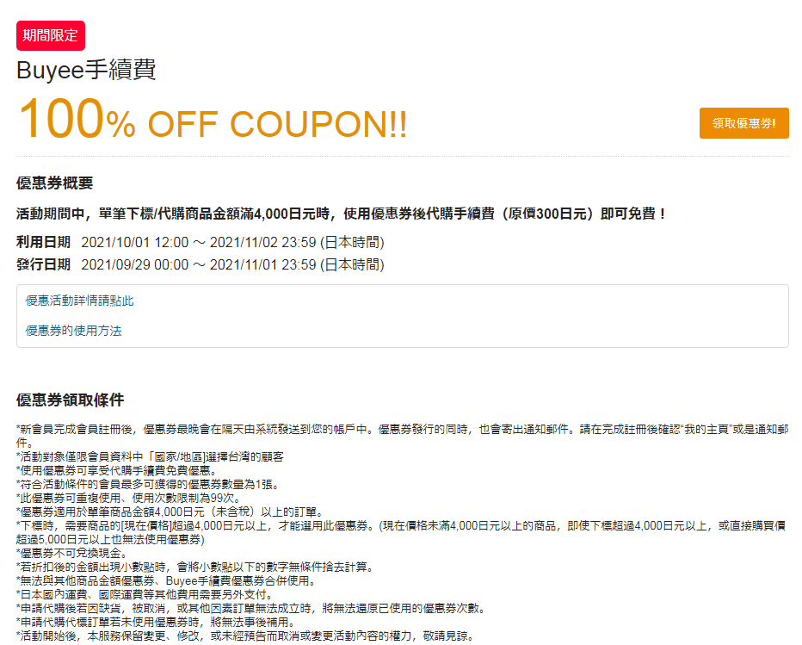Click the 利用日期 label
Image resolution: width=802 pixels, height=645 pixels.
pyautogui.click(x=44, y=242)
